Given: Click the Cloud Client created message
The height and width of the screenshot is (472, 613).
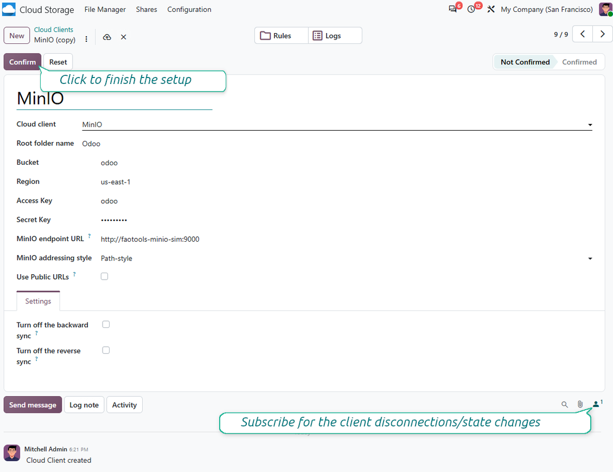Looking at the screenshot, I should tap(59, 460).
